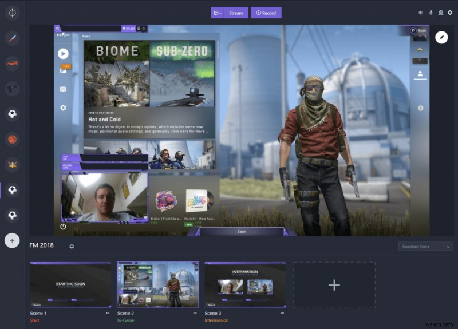Click the Scene 1 name label
This screenshot has width=458, height=329.
tap(38, 313)
